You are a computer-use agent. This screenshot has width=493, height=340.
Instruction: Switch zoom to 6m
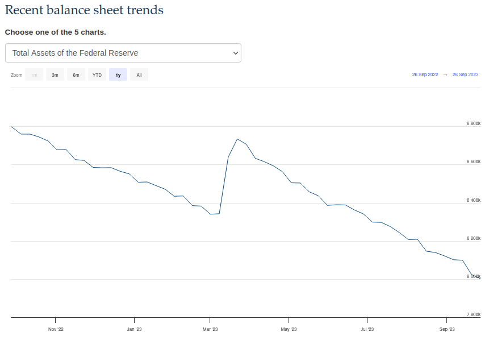(x=76, y=75)
